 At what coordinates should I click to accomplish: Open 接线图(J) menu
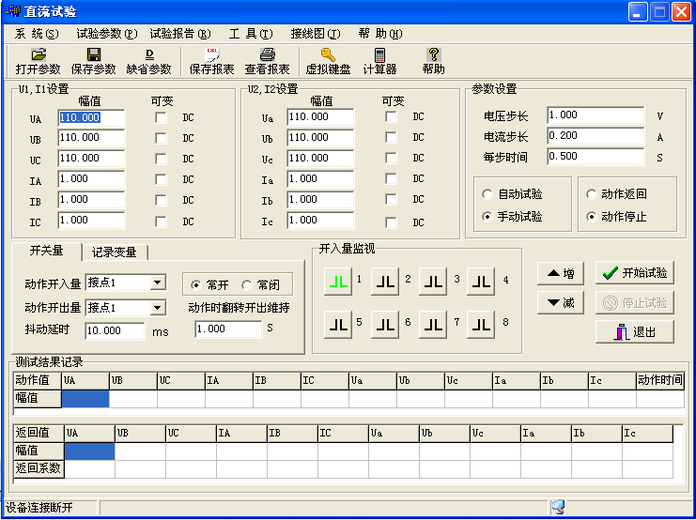click(316, 34)
